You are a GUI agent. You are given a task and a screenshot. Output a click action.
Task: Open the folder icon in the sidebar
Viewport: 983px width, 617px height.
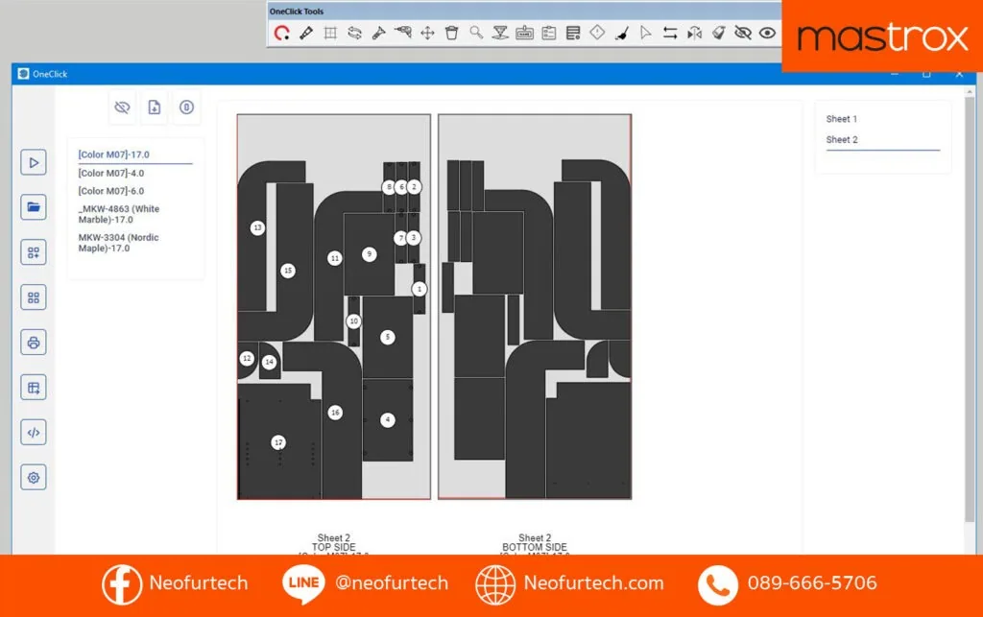click(x=34, y=206)
